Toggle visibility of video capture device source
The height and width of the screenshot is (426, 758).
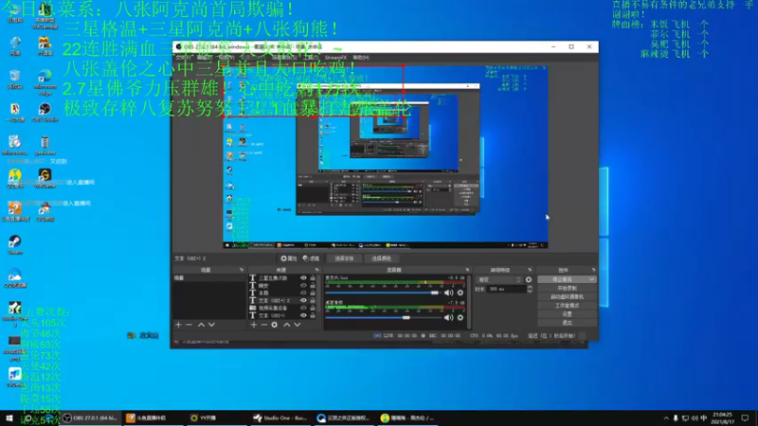pyautogui.click(x=303, y=308)
